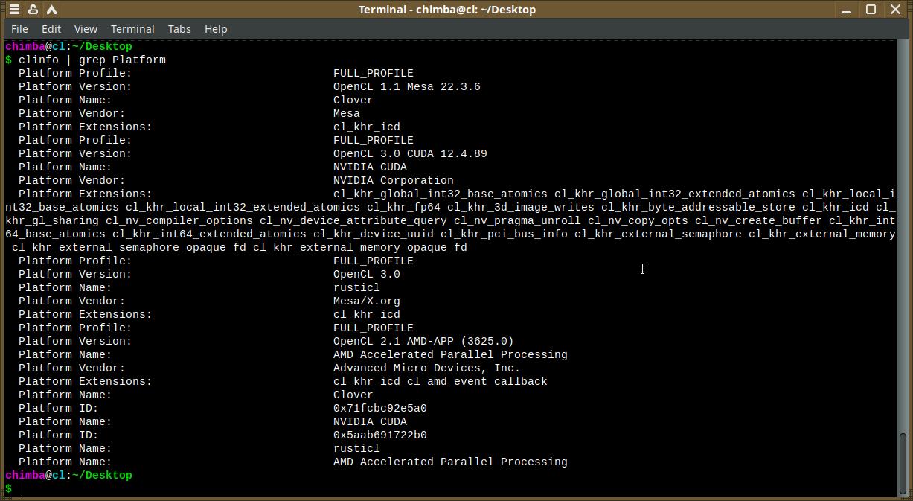This screenshot has width=913, height=501.
Task: Click 'cl_khr_external_semaphore_opaque_fd' extension text
Action: point(129,247)
